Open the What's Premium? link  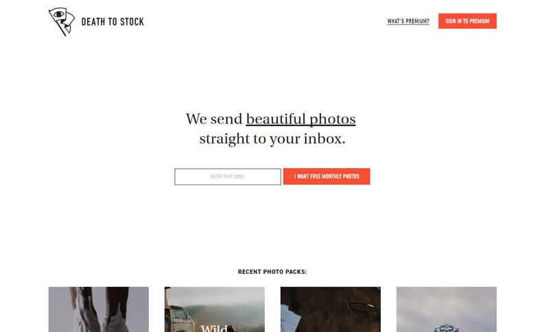(x=408, y=21)
